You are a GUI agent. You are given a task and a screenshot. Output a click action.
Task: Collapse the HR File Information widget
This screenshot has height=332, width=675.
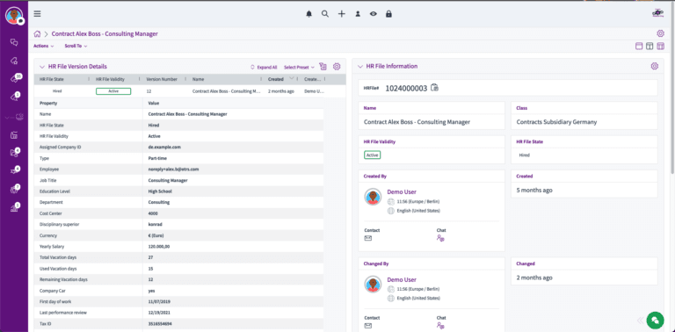(359, 66)
